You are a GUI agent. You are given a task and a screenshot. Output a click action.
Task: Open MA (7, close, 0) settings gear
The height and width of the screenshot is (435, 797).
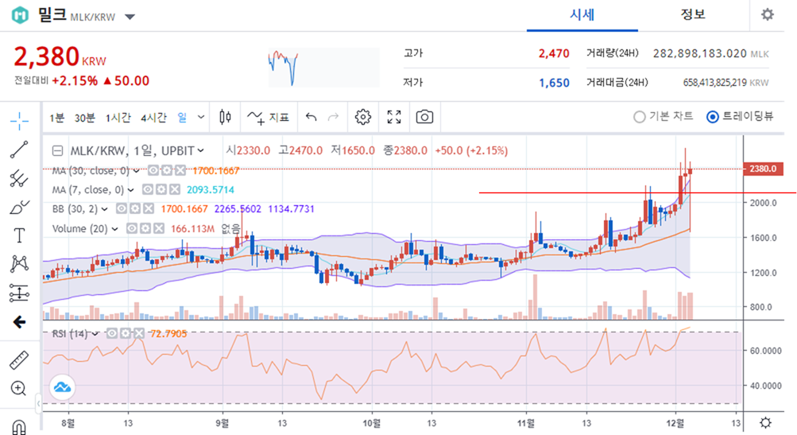pyautogui.click(x=161, y=190)
